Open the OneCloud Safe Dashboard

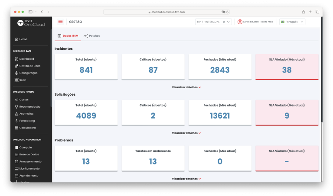click(26, 59)
